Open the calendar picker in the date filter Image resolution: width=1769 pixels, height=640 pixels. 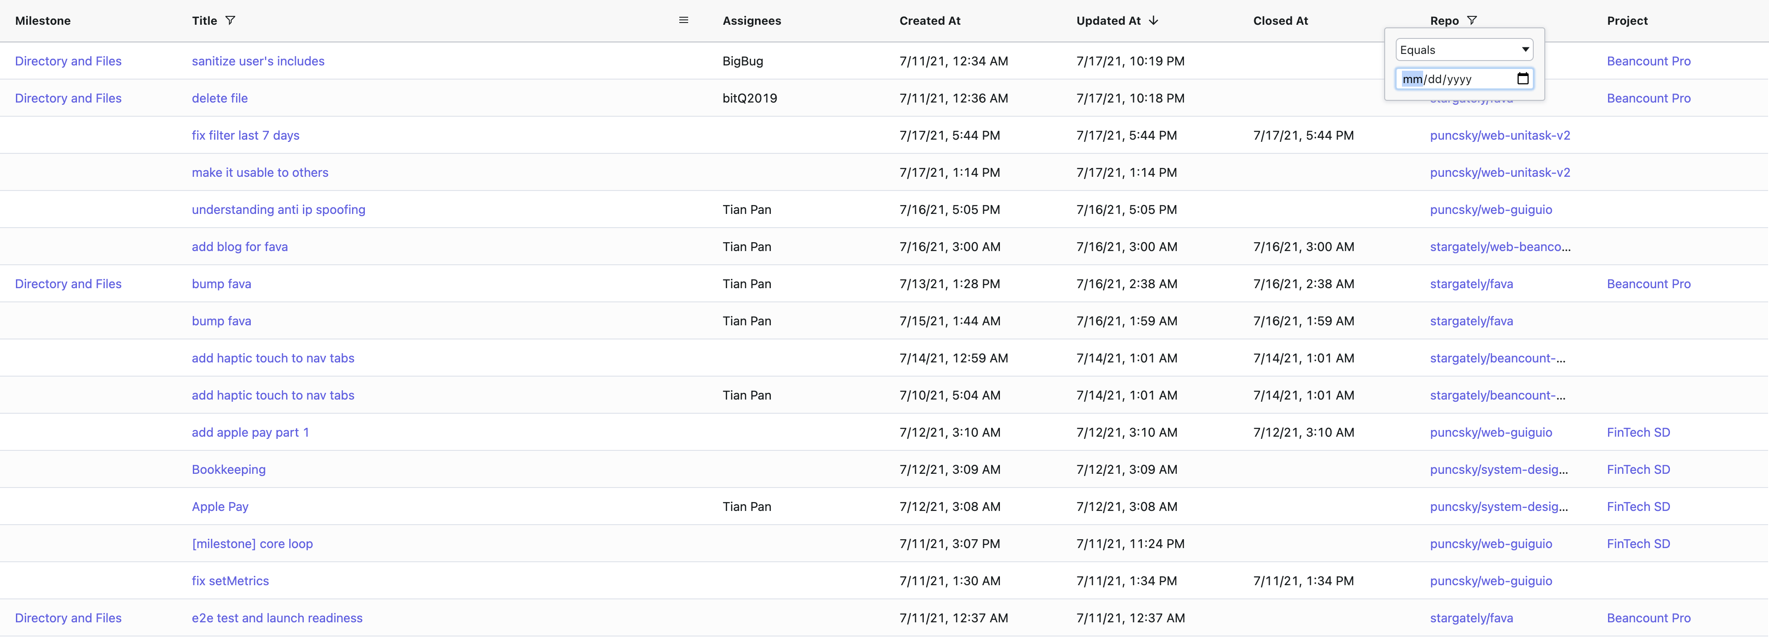(x=1523, y=79)
